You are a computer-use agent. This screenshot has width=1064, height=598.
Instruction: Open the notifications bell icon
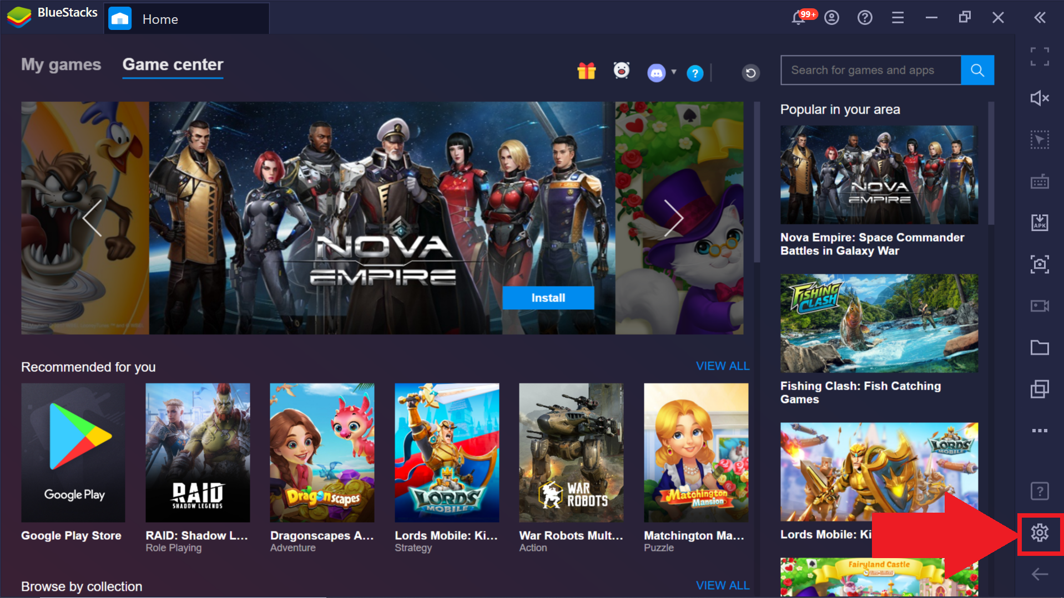[799, 18]
